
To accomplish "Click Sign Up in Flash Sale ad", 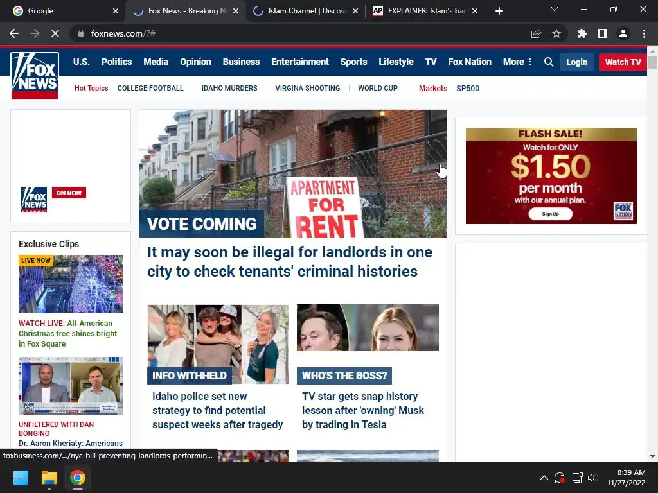I will tap(550, 214).
